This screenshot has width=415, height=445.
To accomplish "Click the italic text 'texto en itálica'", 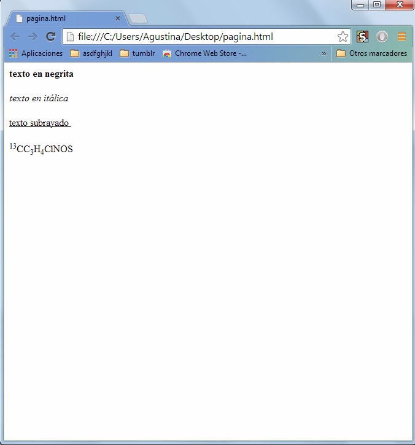I will coord(39,98).
